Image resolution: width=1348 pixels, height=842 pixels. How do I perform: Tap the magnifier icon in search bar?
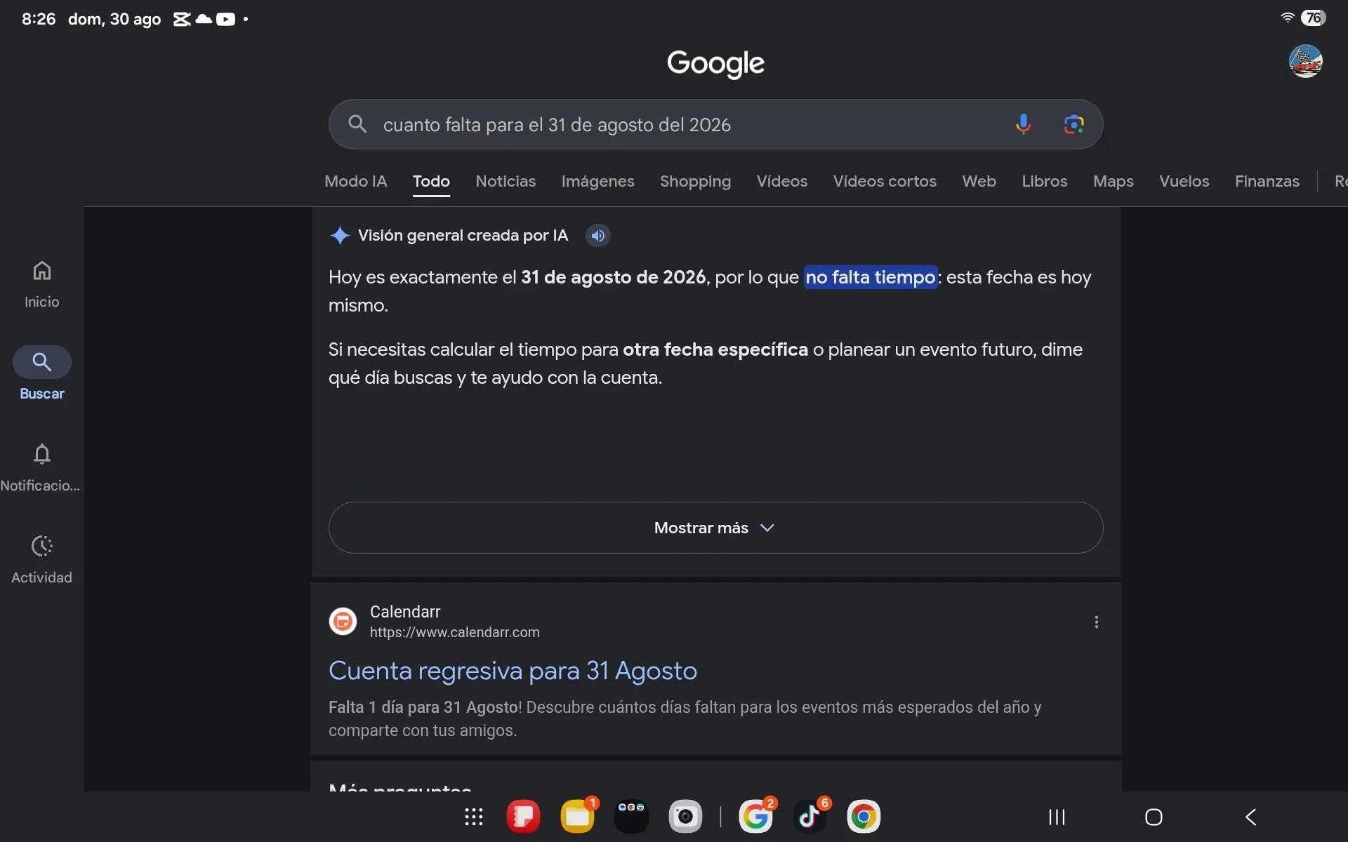point(357,124)
